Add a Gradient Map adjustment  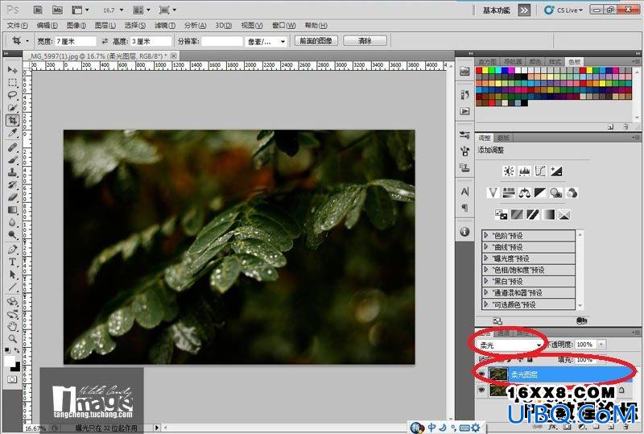(548, 214)
